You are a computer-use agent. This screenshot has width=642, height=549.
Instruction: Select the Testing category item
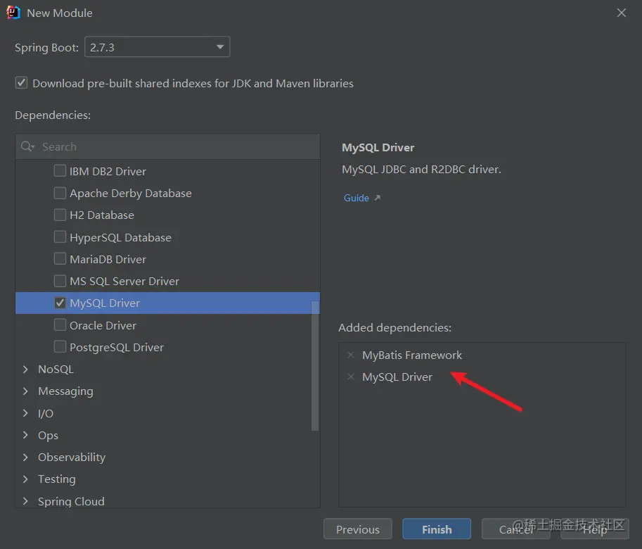point(57,479)
